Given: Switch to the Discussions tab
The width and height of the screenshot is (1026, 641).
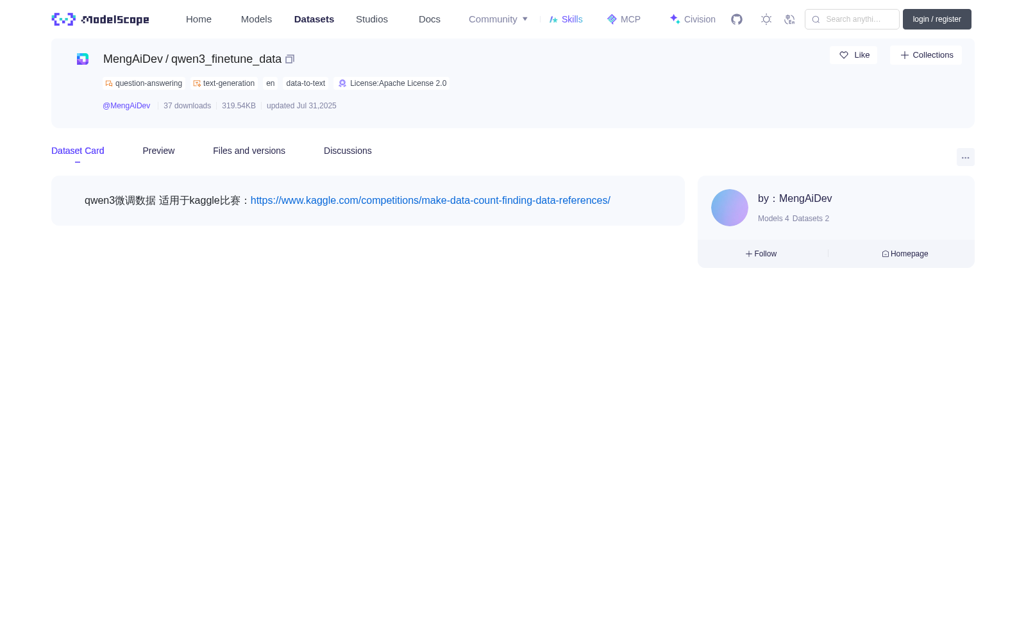Looking at the screenshot, I should pos(348,151).
